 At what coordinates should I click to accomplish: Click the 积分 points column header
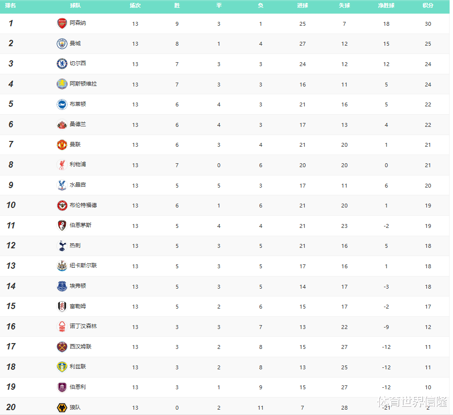[x=428, y=6]
